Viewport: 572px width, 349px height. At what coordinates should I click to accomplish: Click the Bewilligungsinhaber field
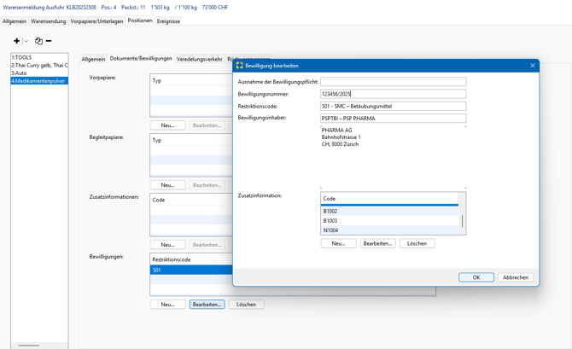(393, 119)
